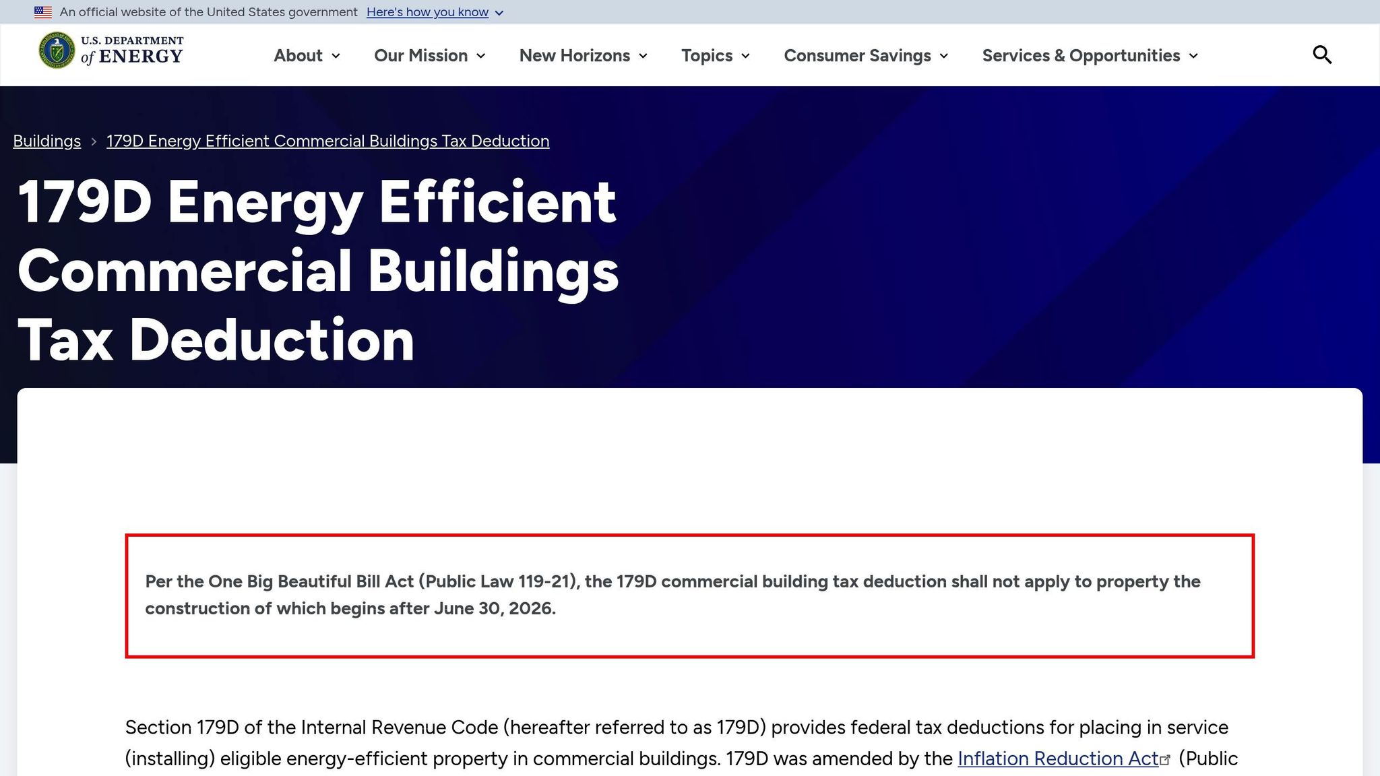
Task: Click the red-bordered One Big Beautiful Bill notice
Action: [689, 595]
